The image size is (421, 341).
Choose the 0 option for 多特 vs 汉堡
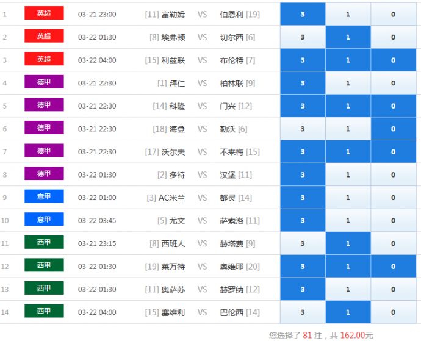tap(393, 174)
